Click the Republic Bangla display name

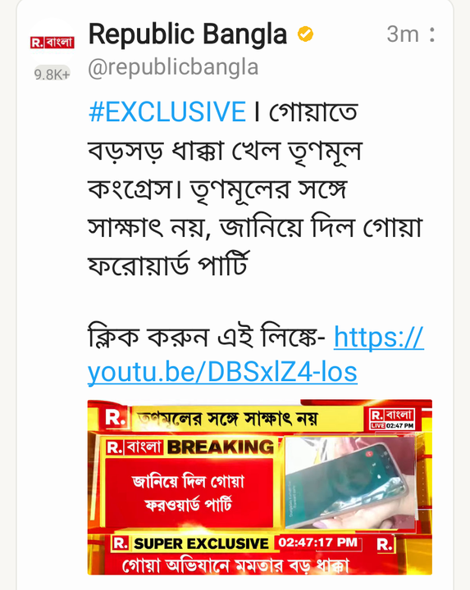click(x=188, y=34)
